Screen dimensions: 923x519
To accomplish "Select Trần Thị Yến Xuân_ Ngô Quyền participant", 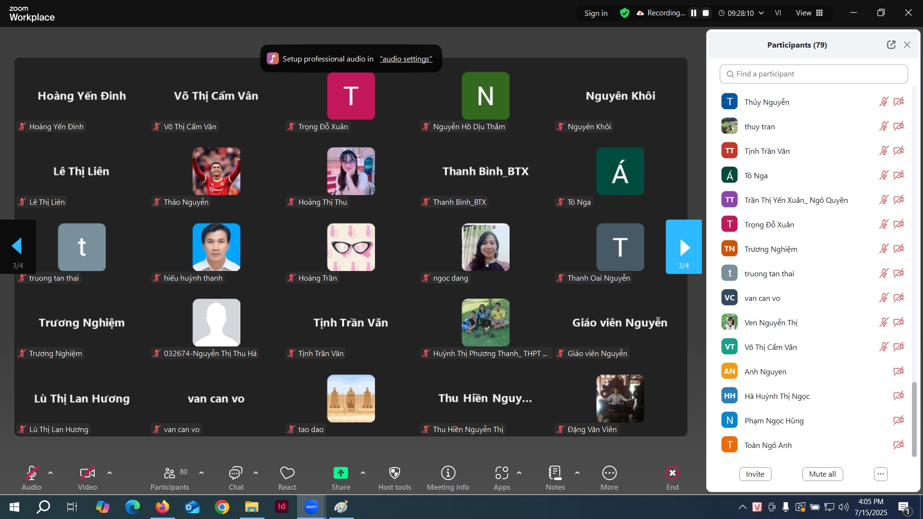I will point(813,200).
